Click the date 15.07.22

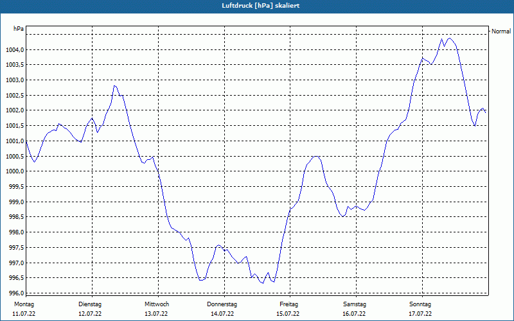click(x=287, y=314)
